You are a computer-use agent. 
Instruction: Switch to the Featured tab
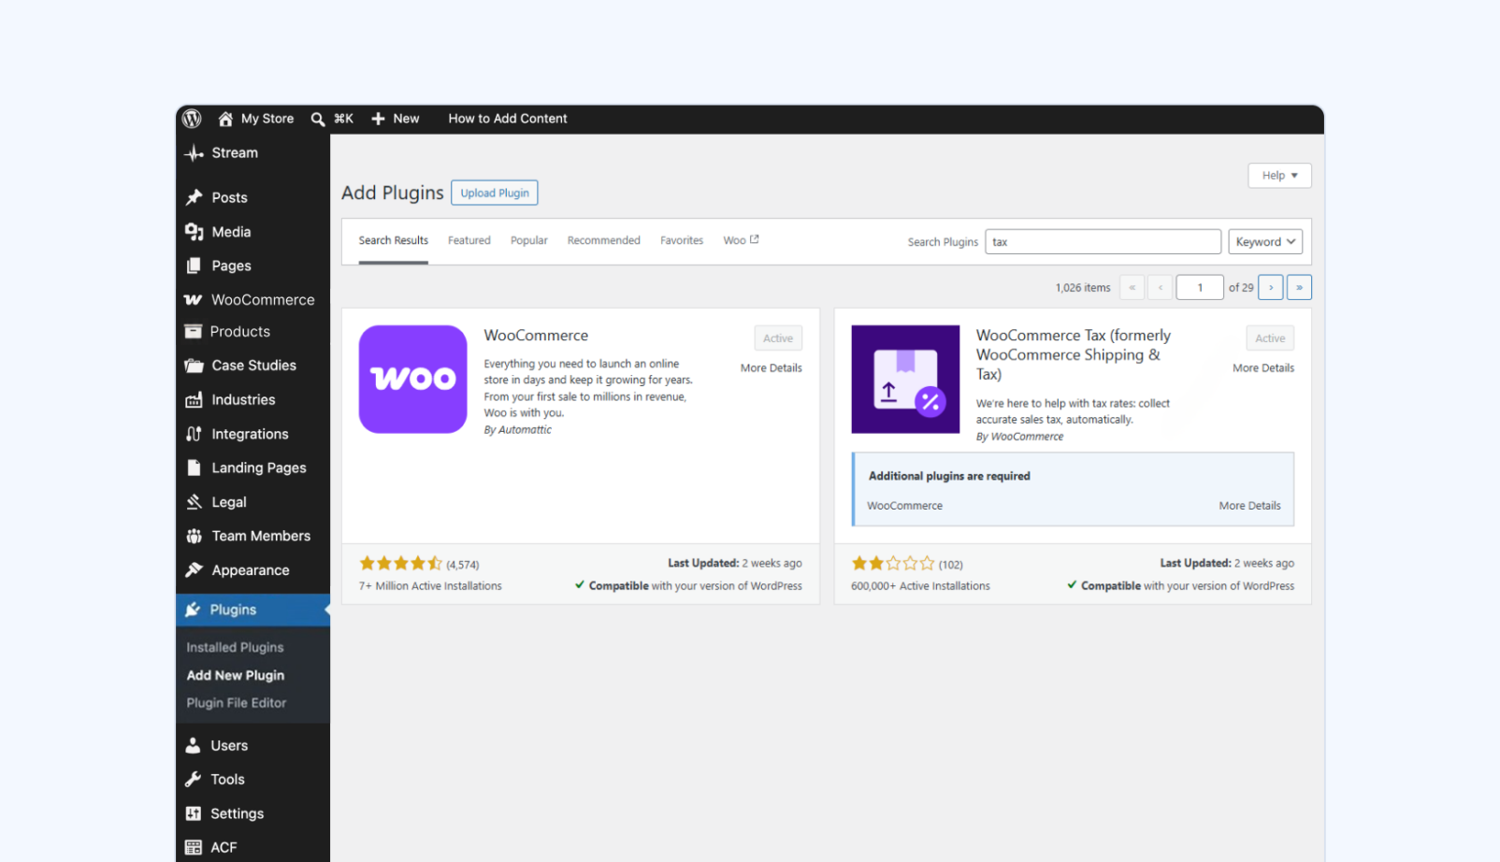tap(469, 240)
